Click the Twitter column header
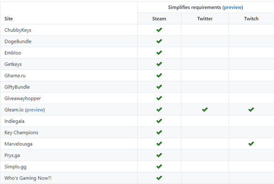This screenshot has height=184, width=274. coord(205,19)
